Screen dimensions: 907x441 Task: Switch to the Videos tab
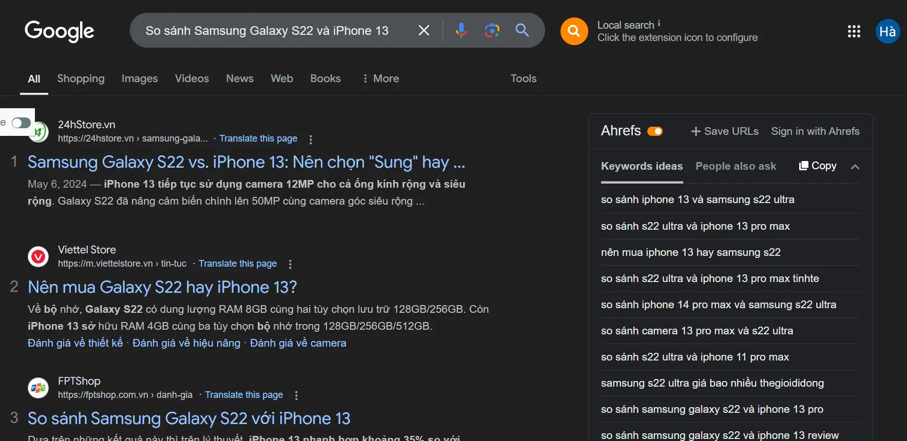[192, 78]
